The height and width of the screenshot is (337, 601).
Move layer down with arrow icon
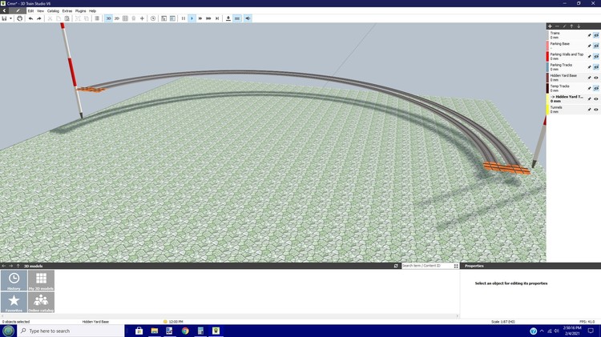579,26
